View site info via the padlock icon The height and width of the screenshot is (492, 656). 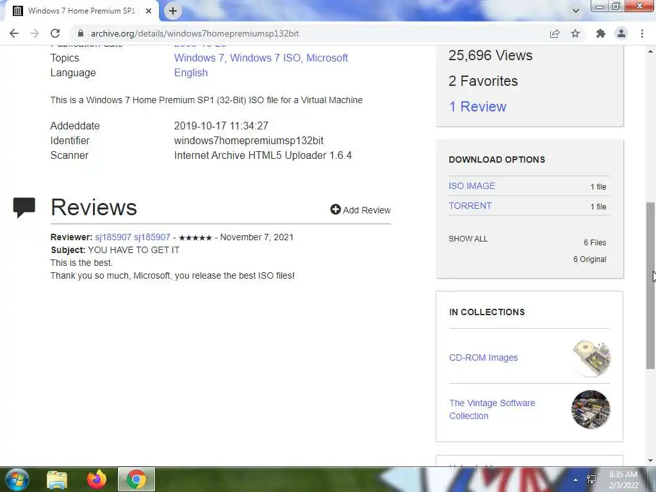click(81, 33)
